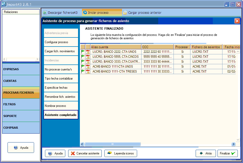The width and height of the screenshot is (243, 163).
Task: Click green flag icon for ACME-BANCO 1111- CTA TRESES
Action: [83, 71]
